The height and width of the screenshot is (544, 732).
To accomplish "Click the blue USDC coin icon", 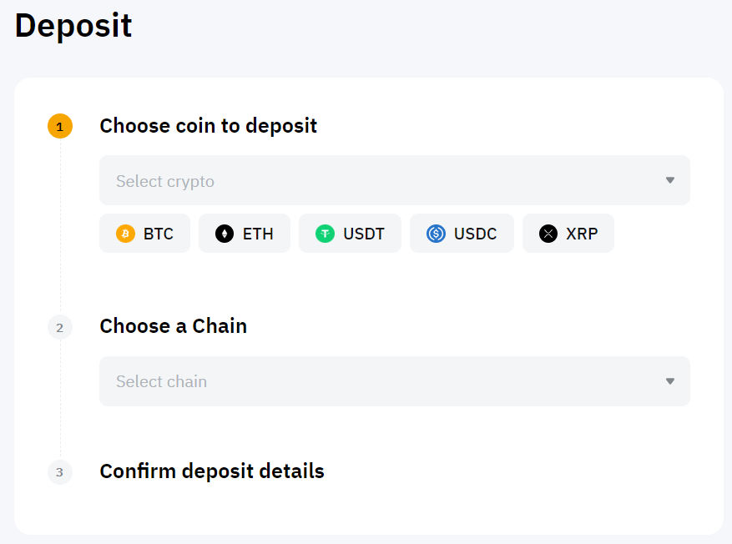I will tap(435, 234).
